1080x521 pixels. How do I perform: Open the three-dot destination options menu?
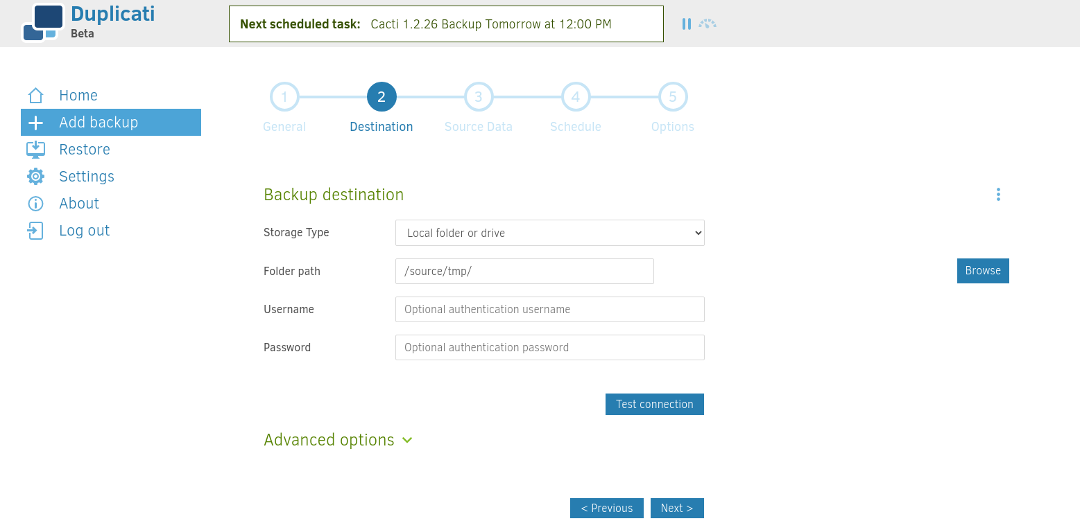998,195
